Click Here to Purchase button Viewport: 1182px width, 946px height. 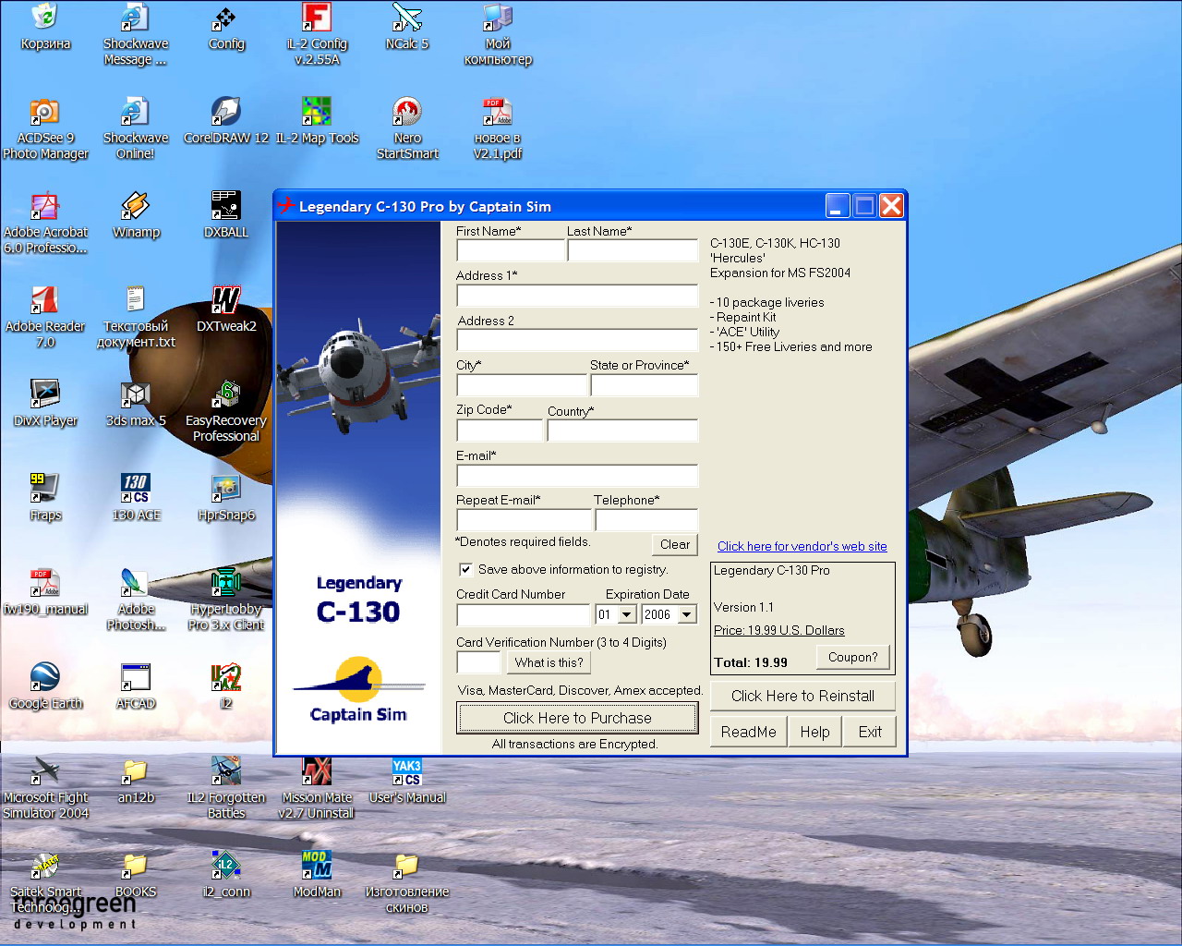click(577, 718)
